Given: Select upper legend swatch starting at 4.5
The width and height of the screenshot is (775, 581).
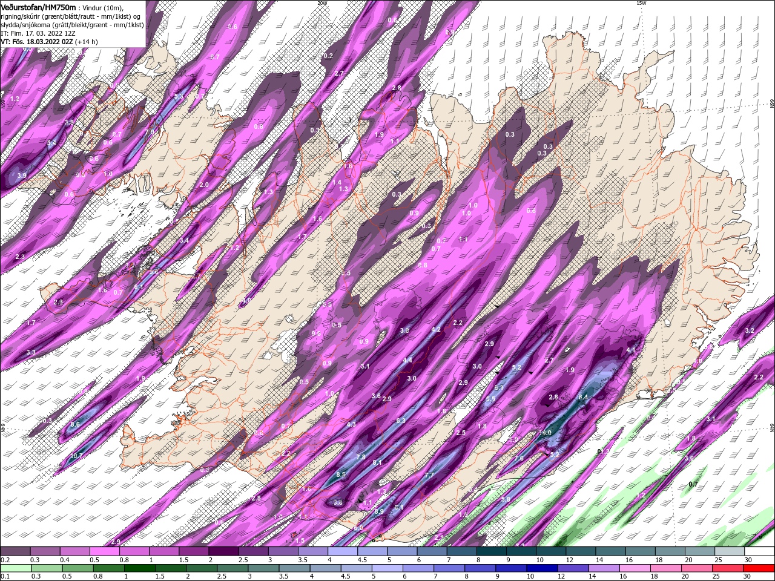Looking at the screenshot, I should click(372, 551).
